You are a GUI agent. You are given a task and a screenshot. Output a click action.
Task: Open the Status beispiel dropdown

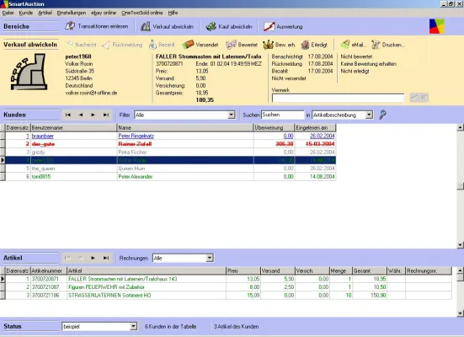point(133,326)
